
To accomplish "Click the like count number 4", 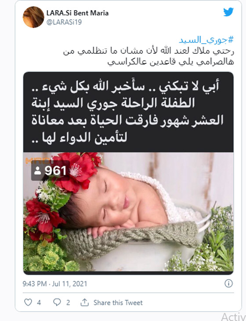I will [x=39, y=302].
